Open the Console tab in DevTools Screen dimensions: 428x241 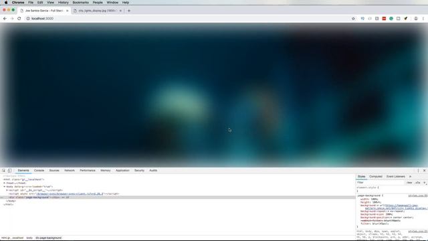tap(39, 170)
